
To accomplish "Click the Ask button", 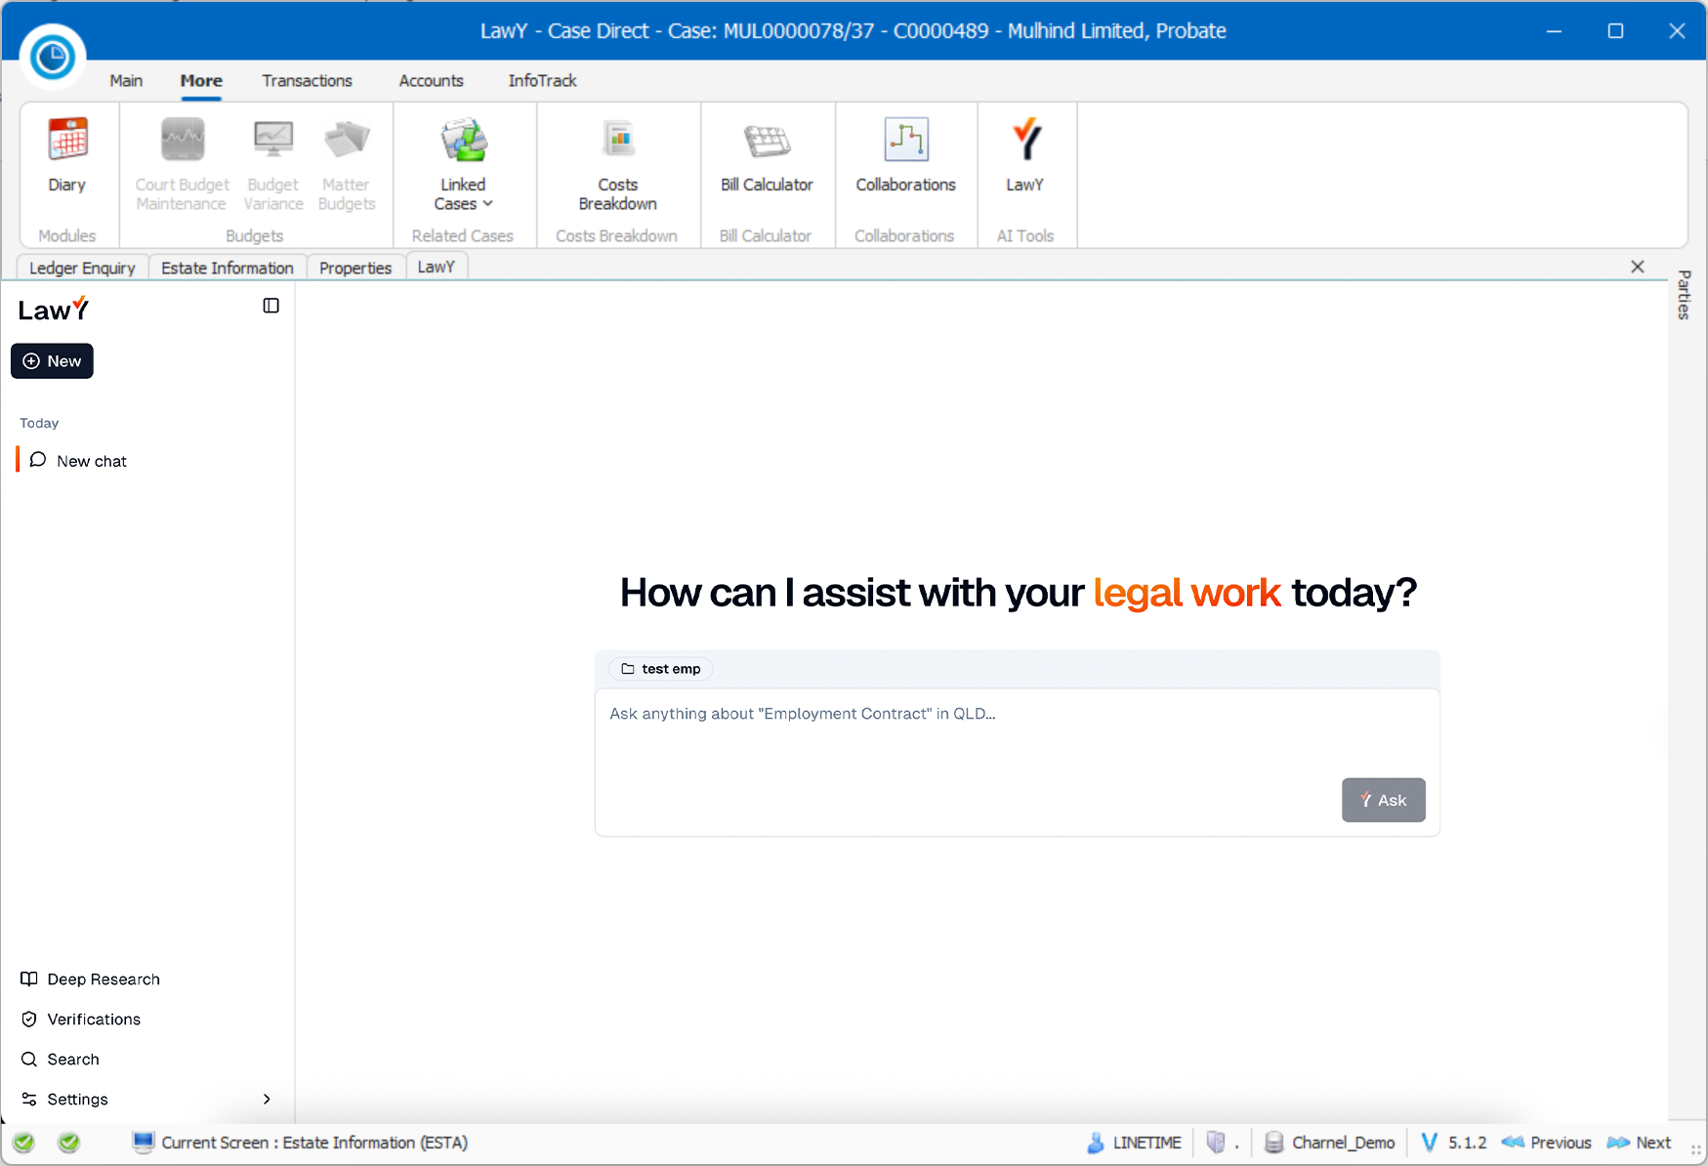I will (x=1383, y=800).
